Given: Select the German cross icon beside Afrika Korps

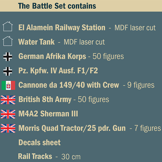Looking at the screenshot, I should (8, 57).
